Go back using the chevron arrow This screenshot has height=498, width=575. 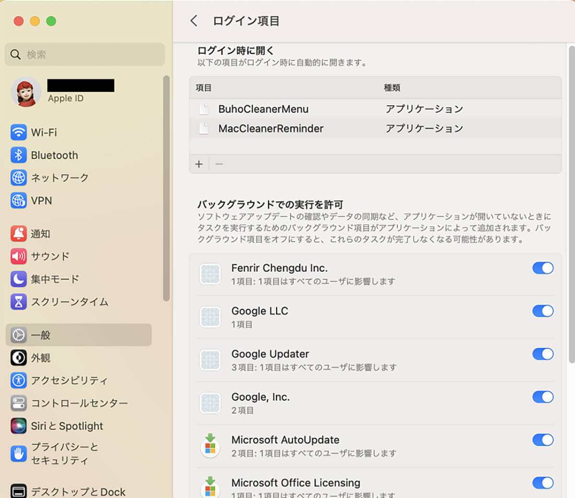(x=194, y=21)
